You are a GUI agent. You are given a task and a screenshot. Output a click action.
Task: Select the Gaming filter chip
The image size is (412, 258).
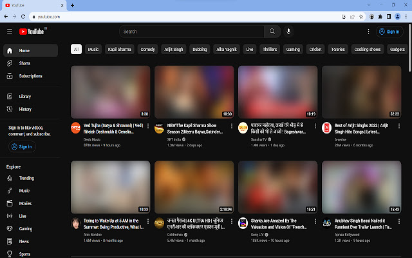click(293, 49)
